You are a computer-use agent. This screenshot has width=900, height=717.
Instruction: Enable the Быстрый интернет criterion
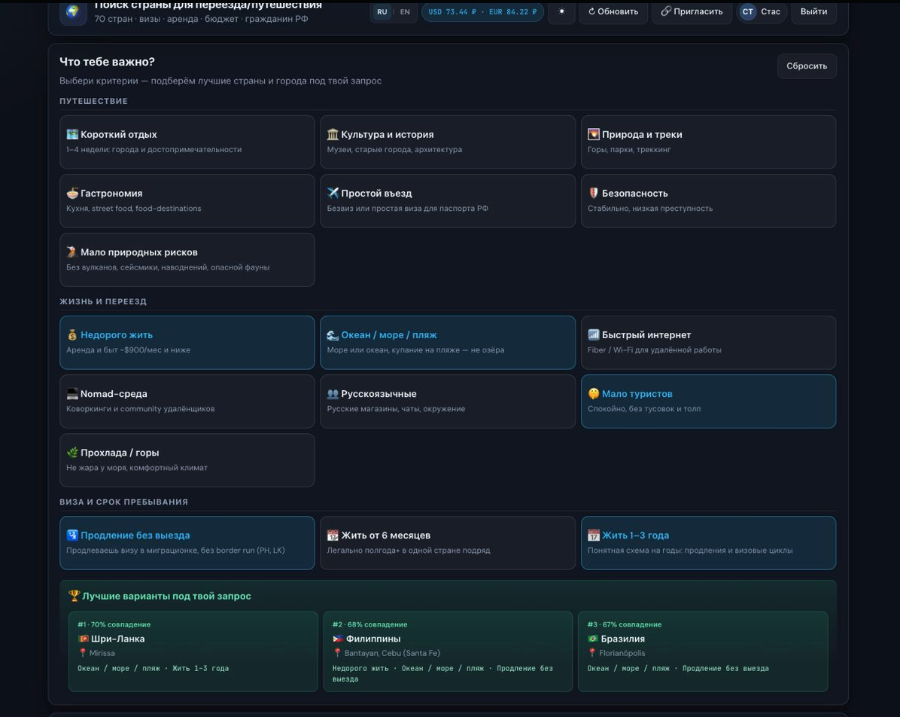(x=708, y=343)
